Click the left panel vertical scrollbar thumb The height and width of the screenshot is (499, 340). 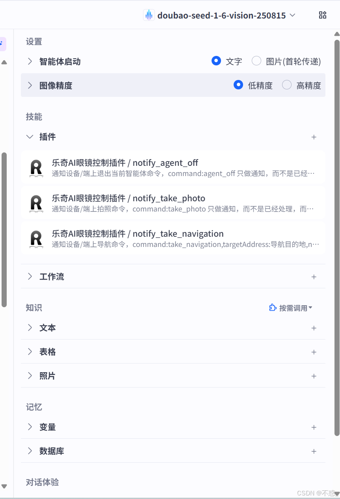point(4,230)
